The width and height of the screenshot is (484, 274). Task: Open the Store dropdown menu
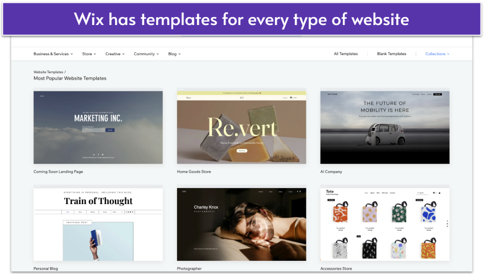click(x=89, y=54)
